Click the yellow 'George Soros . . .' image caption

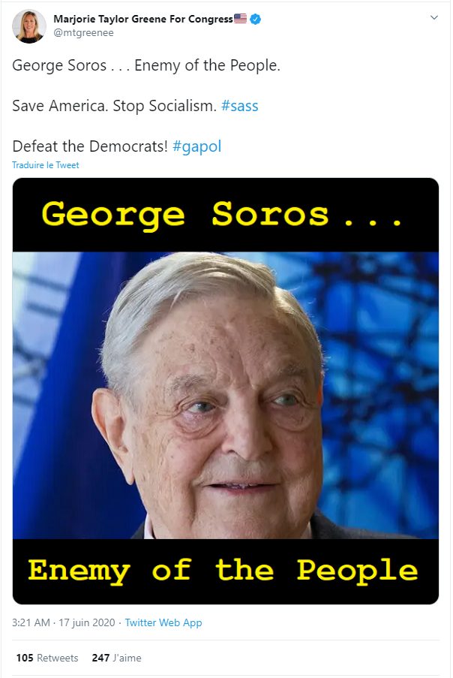tap(222, 215)
